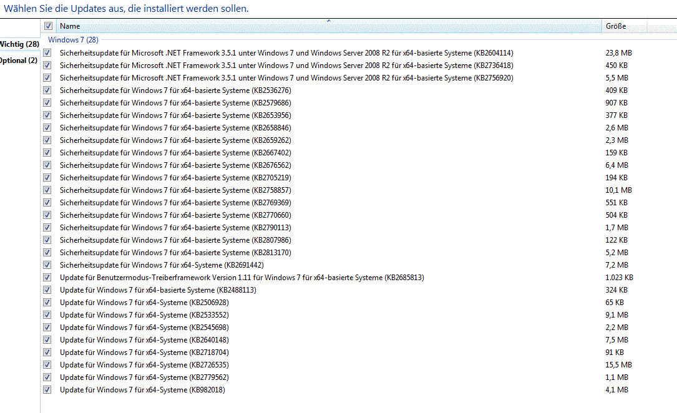Toggle checkbox for update KB2790113

coord(47,228)
